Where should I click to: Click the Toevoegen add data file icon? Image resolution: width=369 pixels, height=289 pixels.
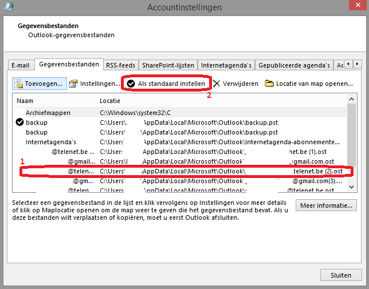coord(19,84)
